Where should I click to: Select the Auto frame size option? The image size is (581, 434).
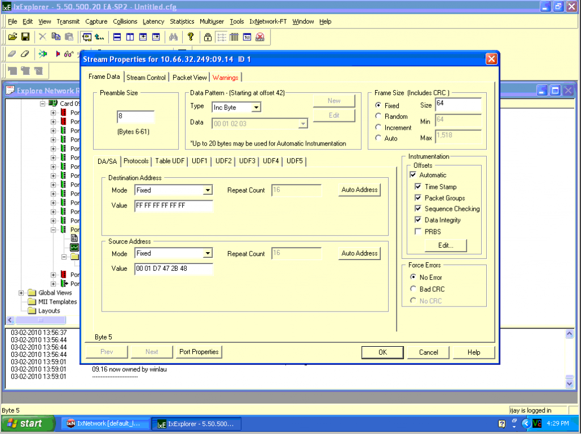[x=378, y=138]
